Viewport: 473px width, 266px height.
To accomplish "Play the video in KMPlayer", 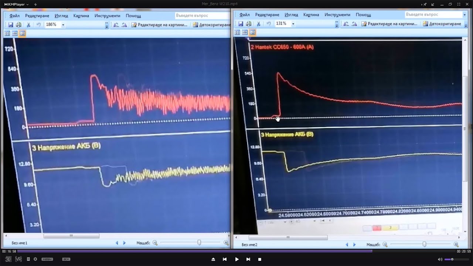I will pyautogui.click(x=237, y=259).
